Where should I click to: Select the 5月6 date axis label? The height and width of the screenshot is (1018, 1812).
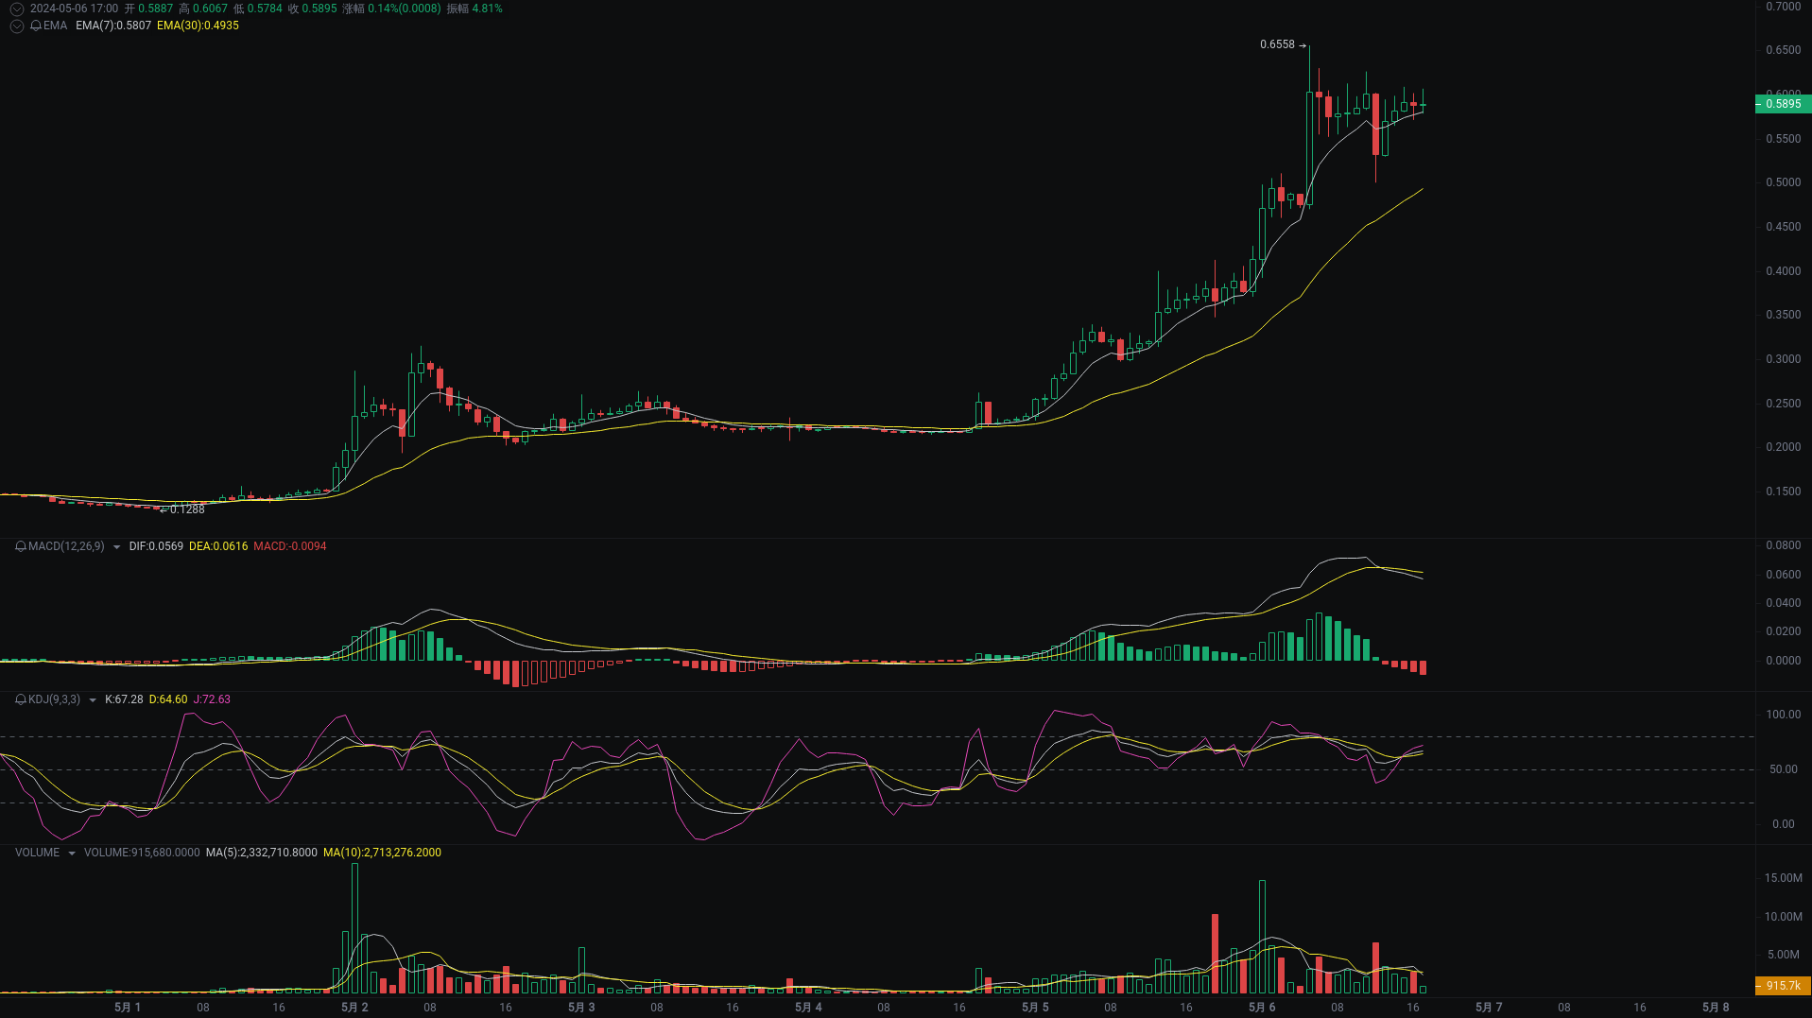[x=1261, y=1007]
